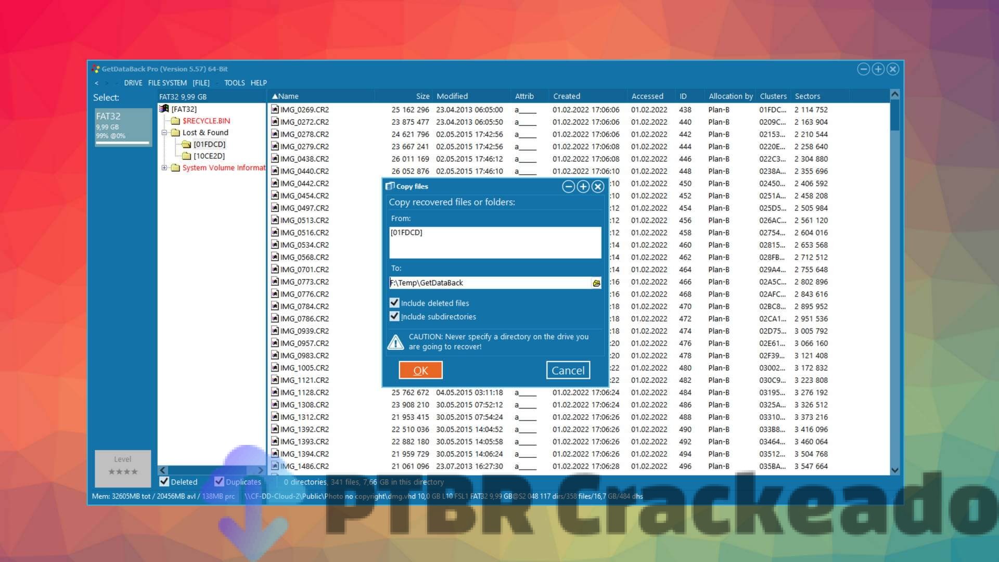The height and width of the screenshot is (562, 999).
Task: Click file icon of IMG_1128.CR2
Action: [275, 392]
